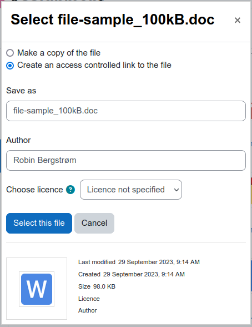Image resolution: width=252 pixels, height=327 pixels.
Task: Open the 'Licence not specified' dropdown
Action: 131,190
